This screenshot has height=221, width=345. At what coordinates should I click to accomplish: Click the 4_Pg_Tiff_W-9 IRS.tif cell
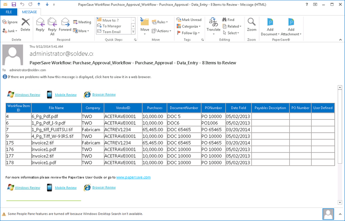tap(56, 136)
